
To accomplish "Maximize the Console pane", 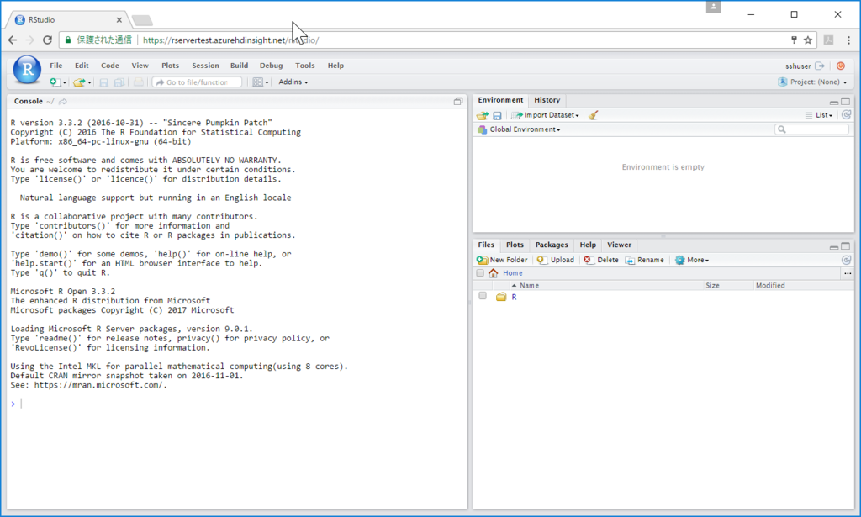I will [458, 102].
